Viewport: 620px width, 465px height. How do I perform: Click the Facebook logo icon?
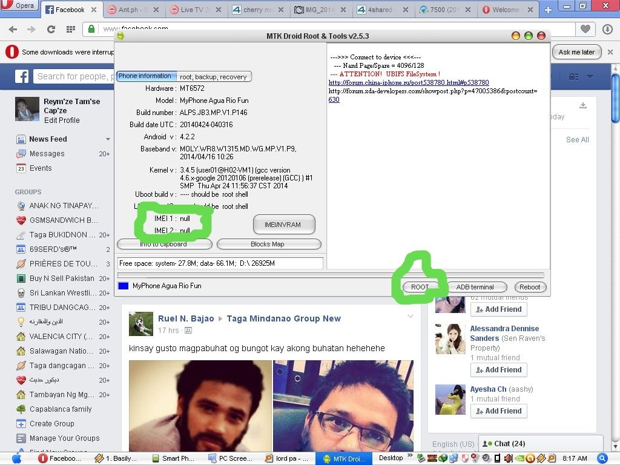[x=22, y=77]
